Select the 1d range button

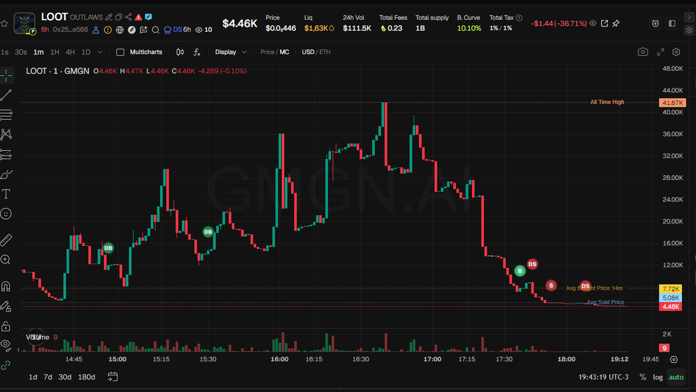[x=33, y=377]
